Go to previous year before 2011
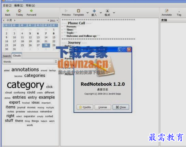Screen dimensions: 186x147 click(48, 20)
